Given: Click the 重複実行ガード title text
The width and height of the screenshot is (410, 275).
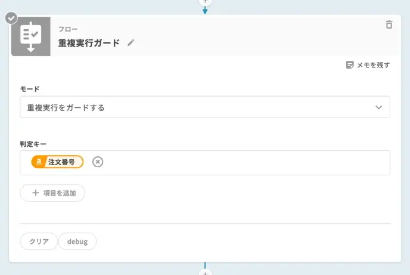Looking at the screenshot, I should coord(89,43).
